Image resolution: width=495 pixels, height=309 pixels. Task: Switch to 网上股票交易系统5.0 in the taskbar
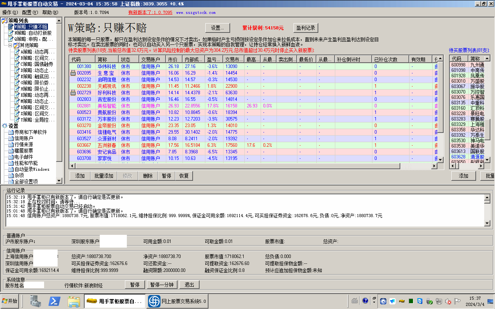pyautogui.click(x=178, y=301)
